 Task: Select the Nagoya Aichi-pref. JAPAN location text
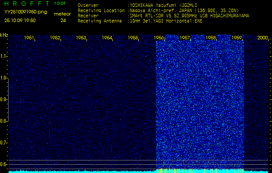click(x=184, y=10)
